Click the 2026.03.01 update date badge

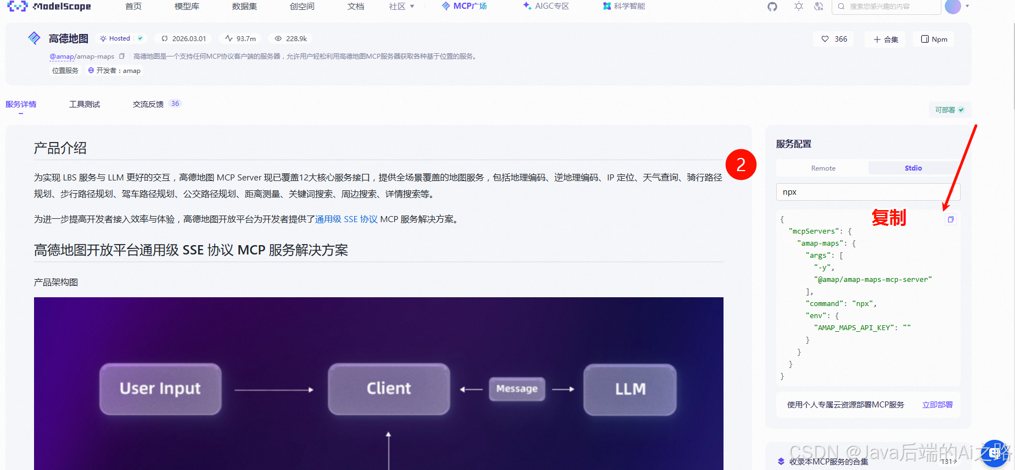(x=184, y=38)
